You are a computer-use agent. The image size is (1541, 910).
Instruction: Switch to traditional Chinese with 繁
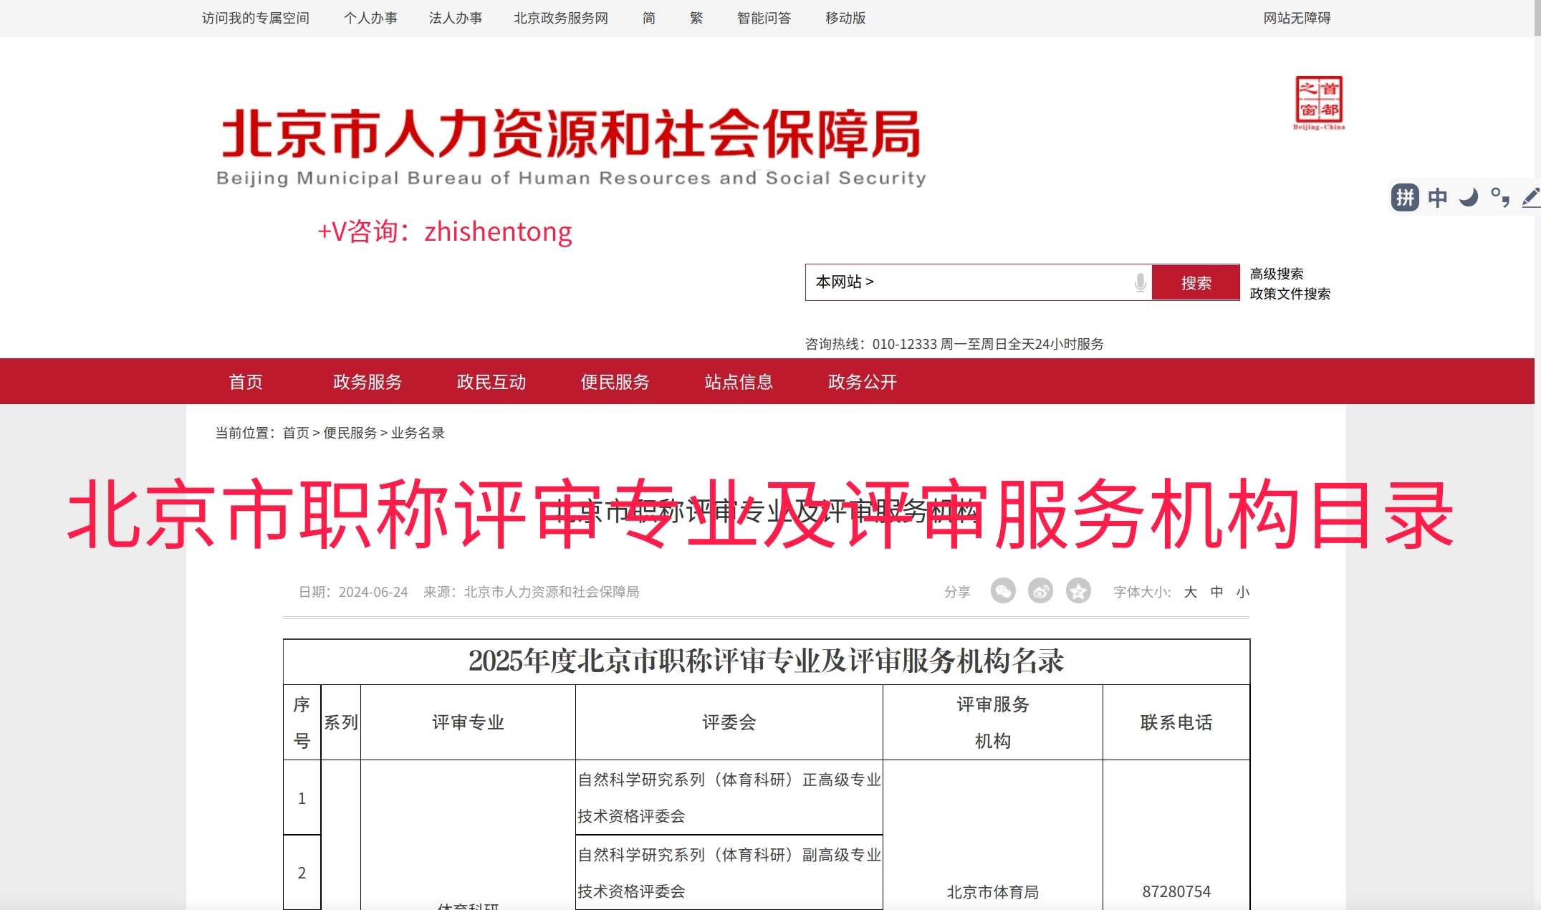click(696, 18)
